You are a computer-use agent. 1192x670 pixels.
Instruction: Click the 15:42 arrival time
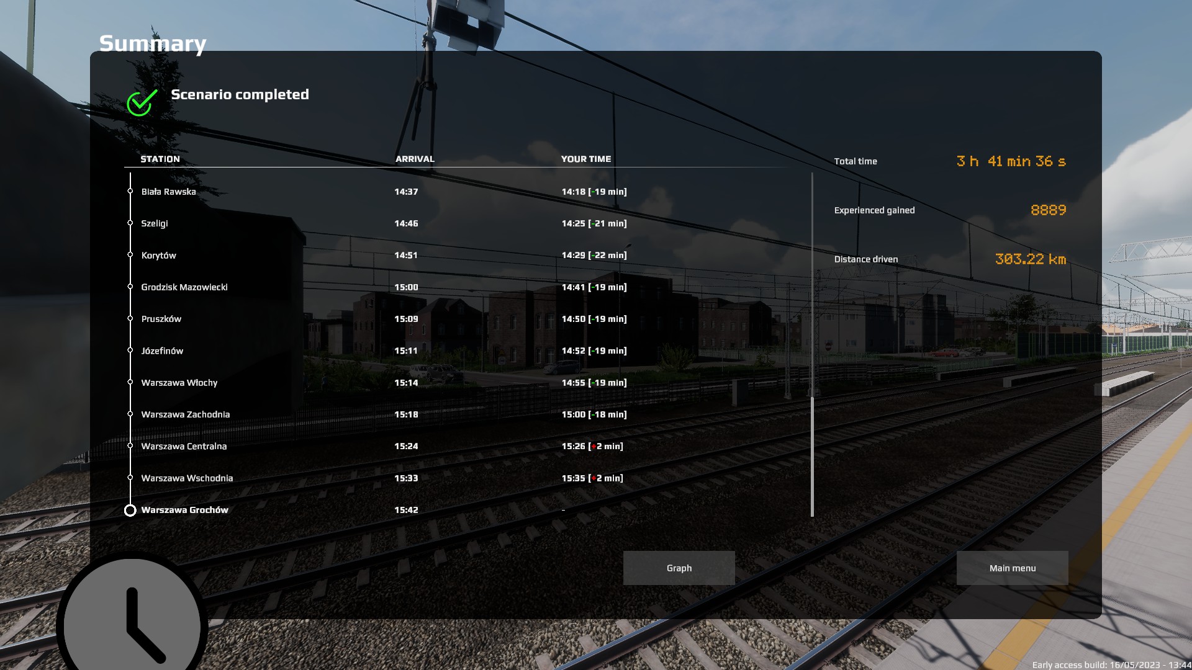coord(406,510)
